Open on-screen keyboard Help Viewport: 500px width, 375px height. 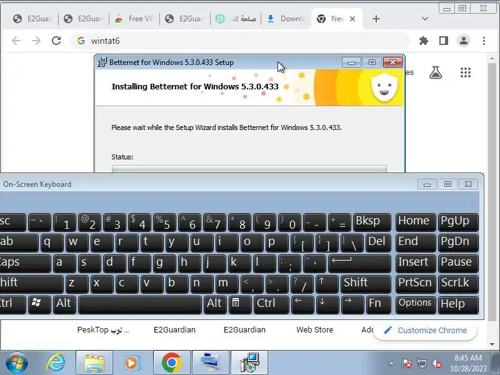pos(458,305)
